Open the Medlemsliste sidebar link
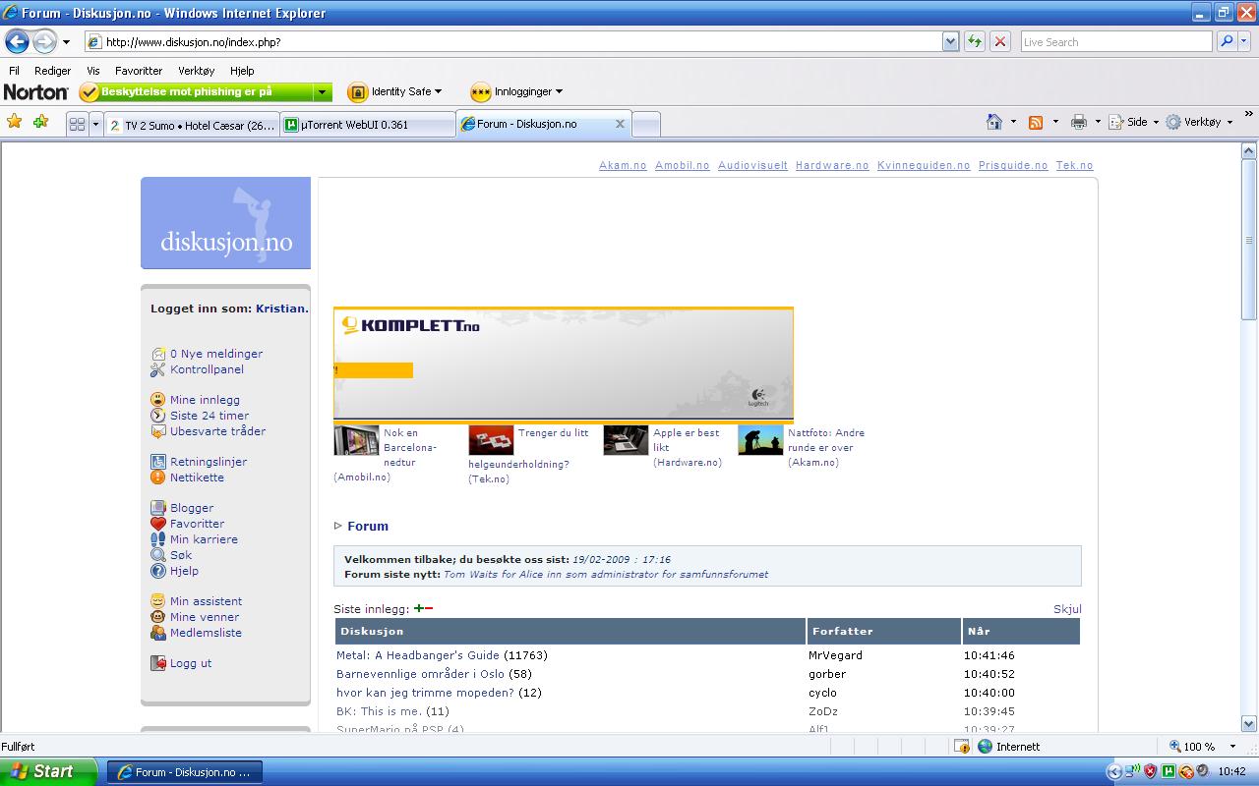Viewport: 1259px width, 786px height. pos(206,633)
